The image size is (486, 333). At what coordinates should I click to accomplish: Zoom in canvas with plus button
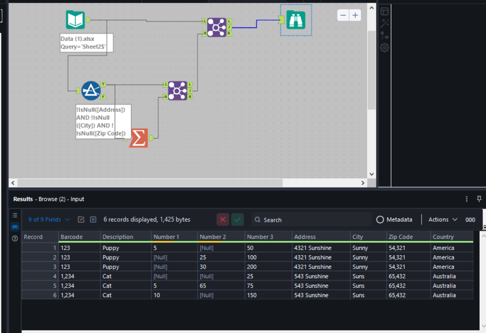coord(355,15)
